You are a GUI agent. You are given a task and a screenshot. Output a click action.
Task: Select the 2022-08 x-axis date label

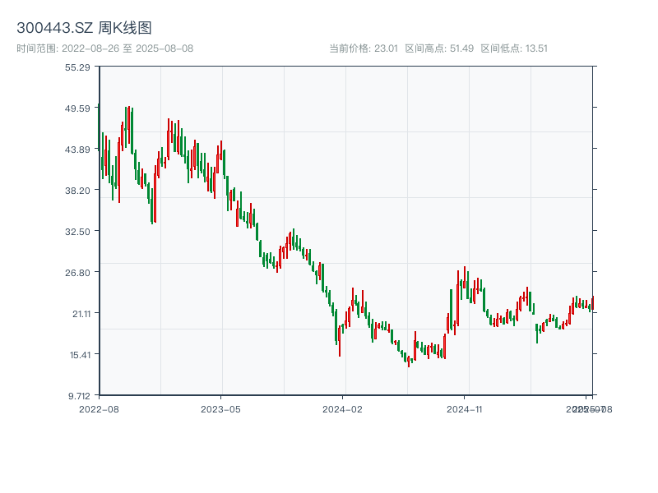tap(99, 408)
